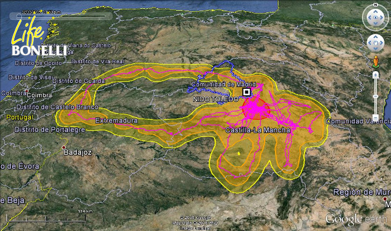Viewport: 391px width, 231px height.
Task: Click the 'Distrito de Viseu' label
Action: pos(32,77)
